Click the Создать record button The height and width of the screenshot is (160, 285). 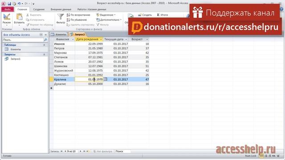pos(145,15)
